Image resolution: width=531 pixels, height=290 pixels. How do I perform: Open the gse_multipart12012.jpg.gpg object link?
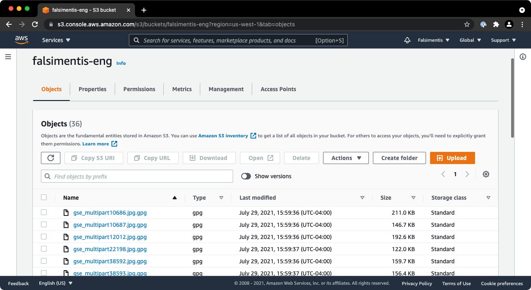click(110, 237)
